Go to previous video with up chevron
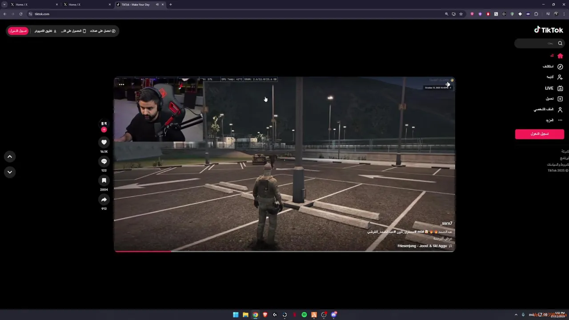 pos(10,156)
